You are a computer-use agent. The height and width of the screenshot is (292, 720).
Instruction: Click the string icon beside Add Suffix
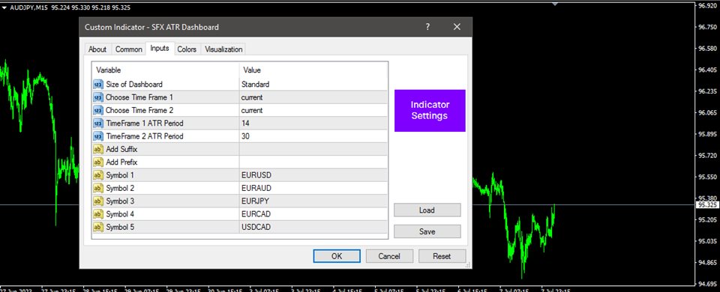point(97,149)
